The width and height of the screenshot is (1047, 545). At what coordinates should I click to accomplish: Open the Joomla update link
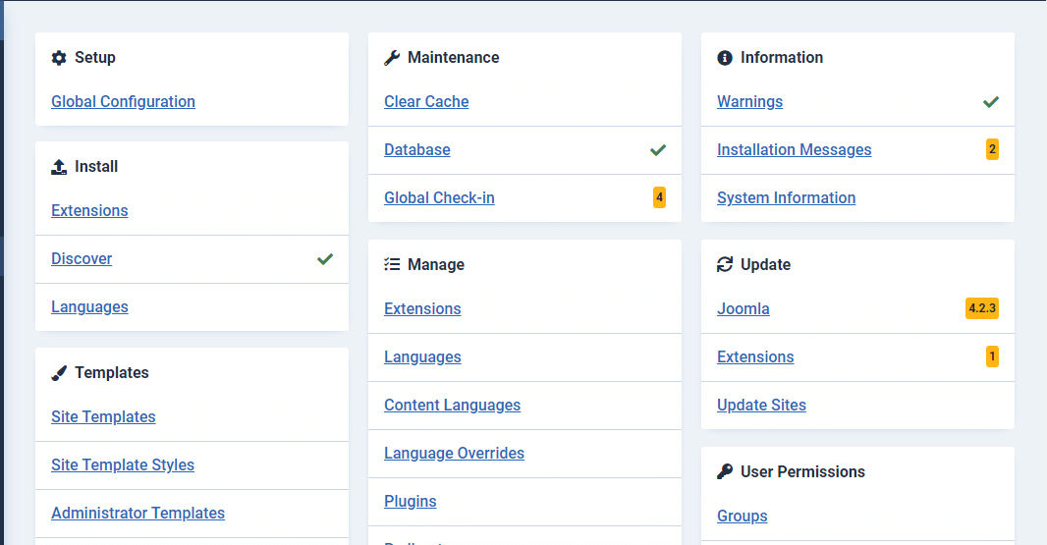coord(744,308)
